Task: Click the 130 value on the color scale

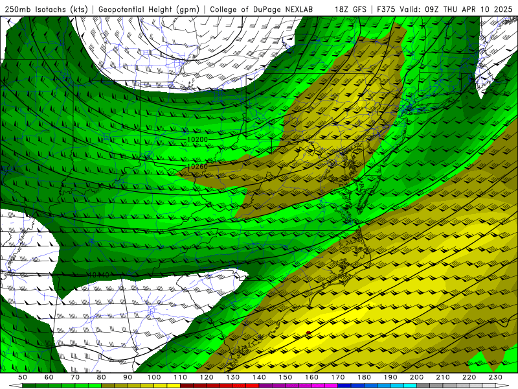Action: coord(233,377)
